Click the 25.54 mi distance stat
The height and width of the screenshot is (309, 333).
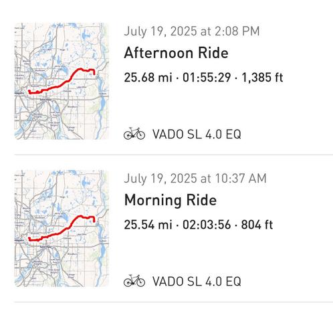click(x=148, y=225)
